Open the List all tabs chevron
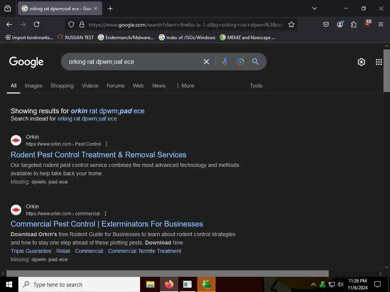 pos(314,8)
